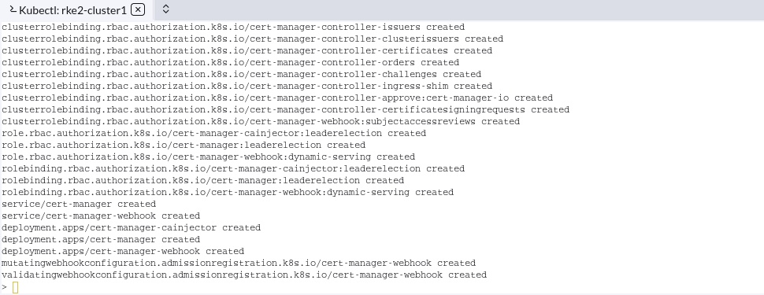Focus the terminal prompt cursor
The image size is (764, 295).
15,287
